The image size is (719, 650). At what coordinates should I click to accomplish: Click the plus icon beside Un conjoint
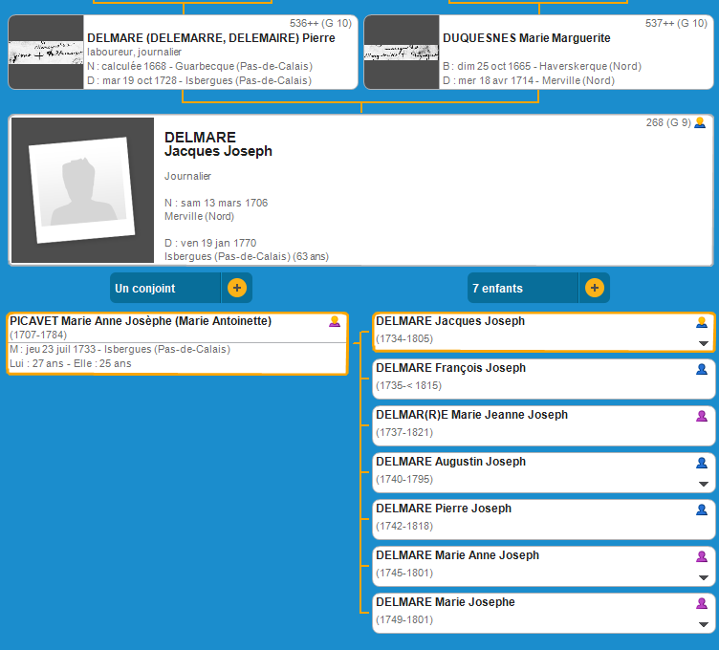pos(237,288)
